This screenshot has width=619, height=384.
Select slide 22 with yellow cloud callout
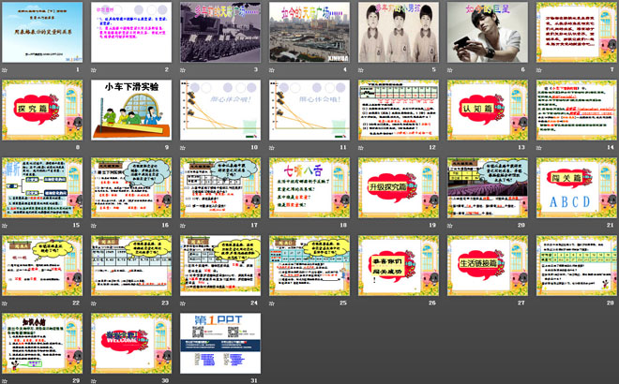tap(42, 265)
